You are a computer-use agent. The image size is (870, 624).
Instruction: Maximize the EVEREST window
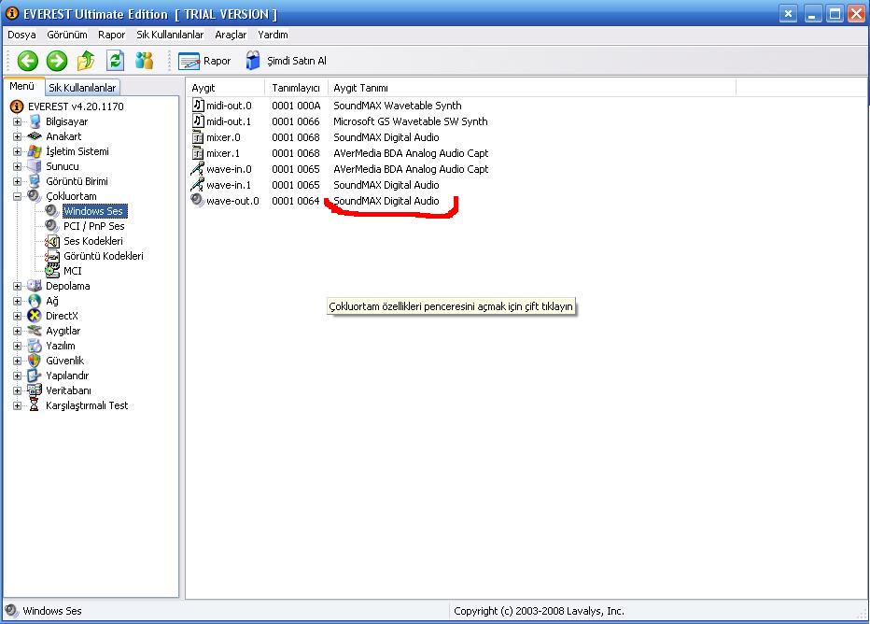pyautogui.click(x=835, y=14)
